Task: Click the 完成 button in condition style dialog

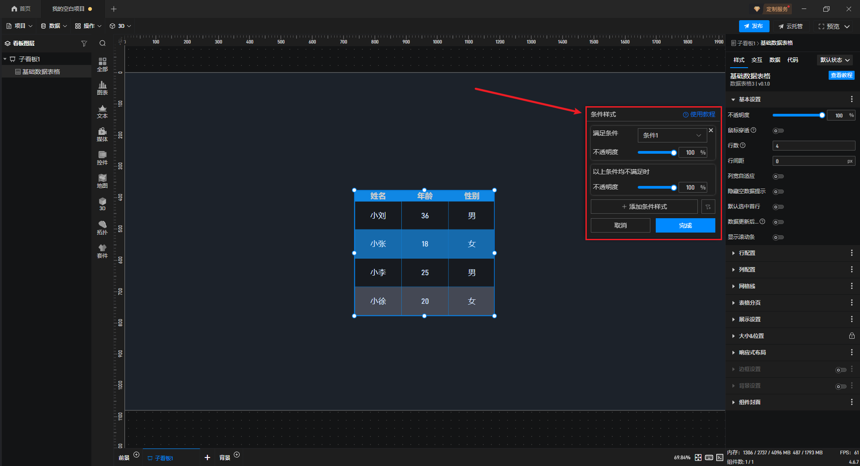Action: click(685, 225)
